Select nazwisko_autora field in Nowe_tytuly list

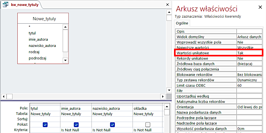coord(42,46)
